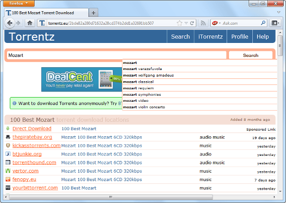
Task: Open the thepiratebay.org link
Action: (32, 137)
